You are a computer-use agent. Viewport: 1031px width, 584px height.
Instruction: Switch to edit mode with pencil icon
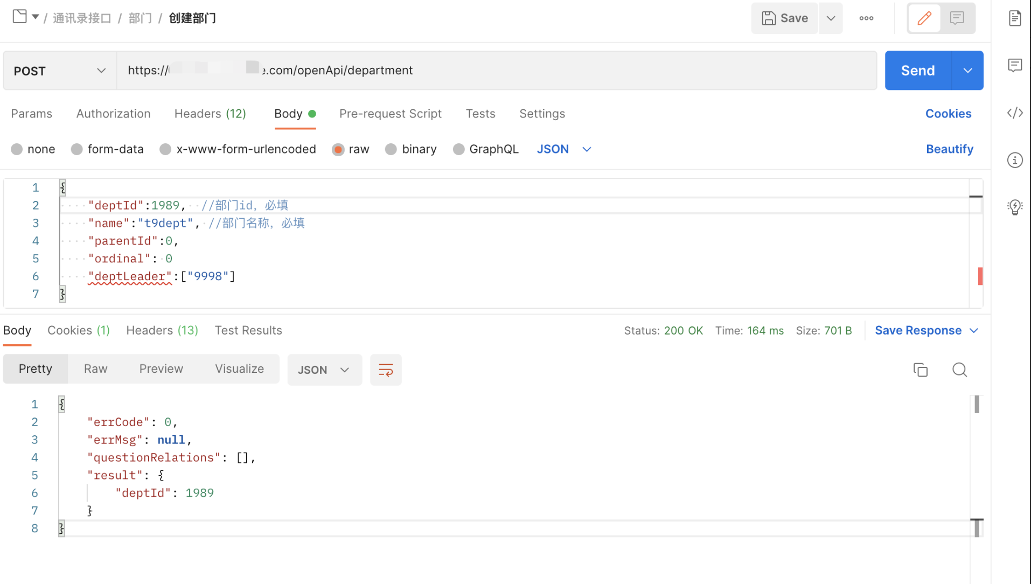[924, 18]
